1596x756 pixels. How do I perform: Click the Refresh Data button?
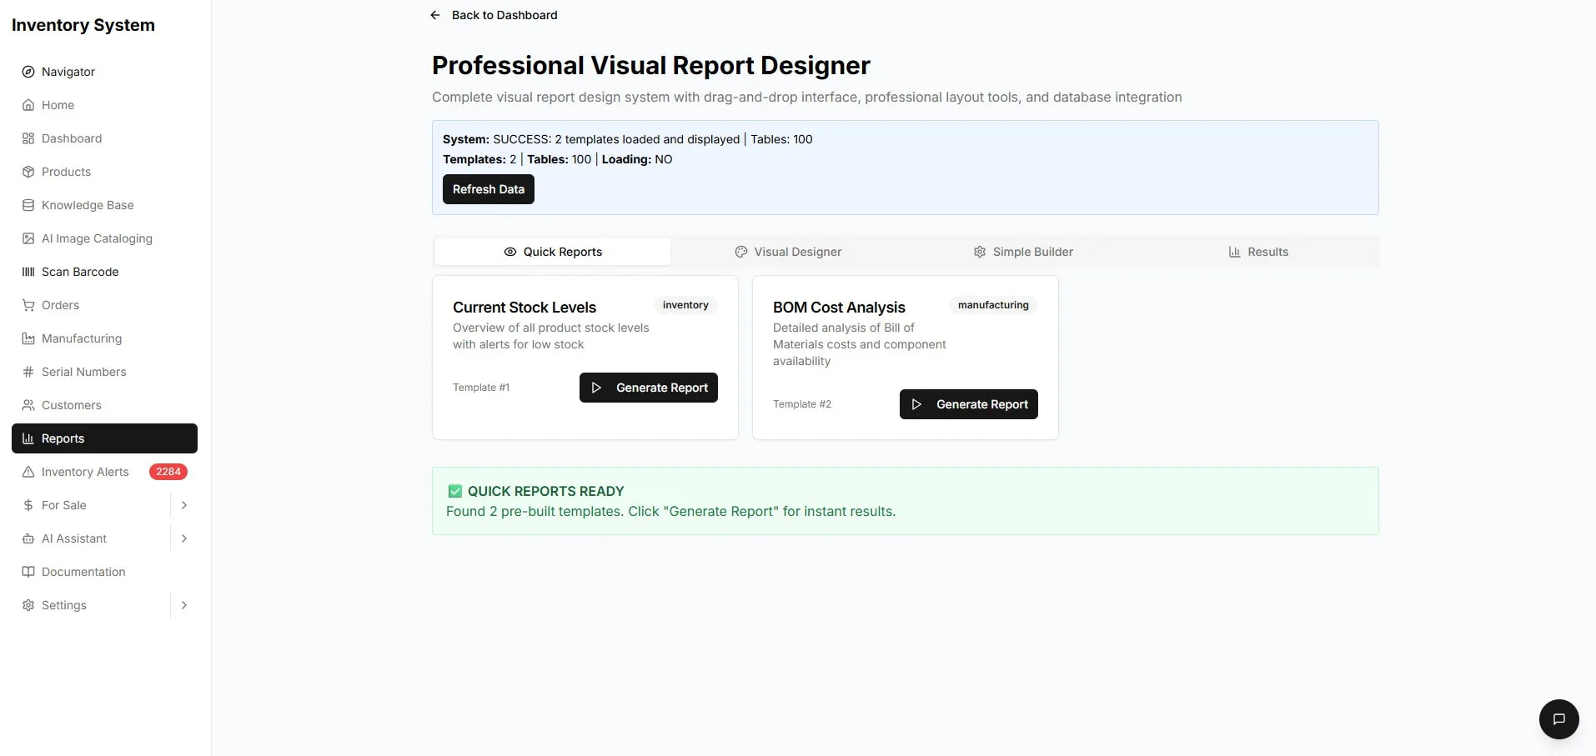click(489, 189)
